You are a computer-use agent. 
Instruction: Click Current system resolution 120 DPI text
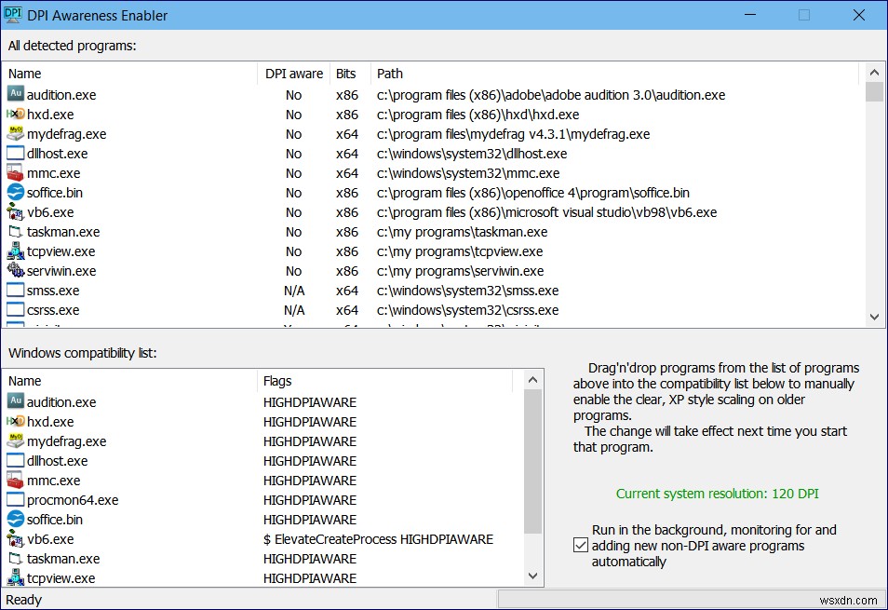point(717,494)
